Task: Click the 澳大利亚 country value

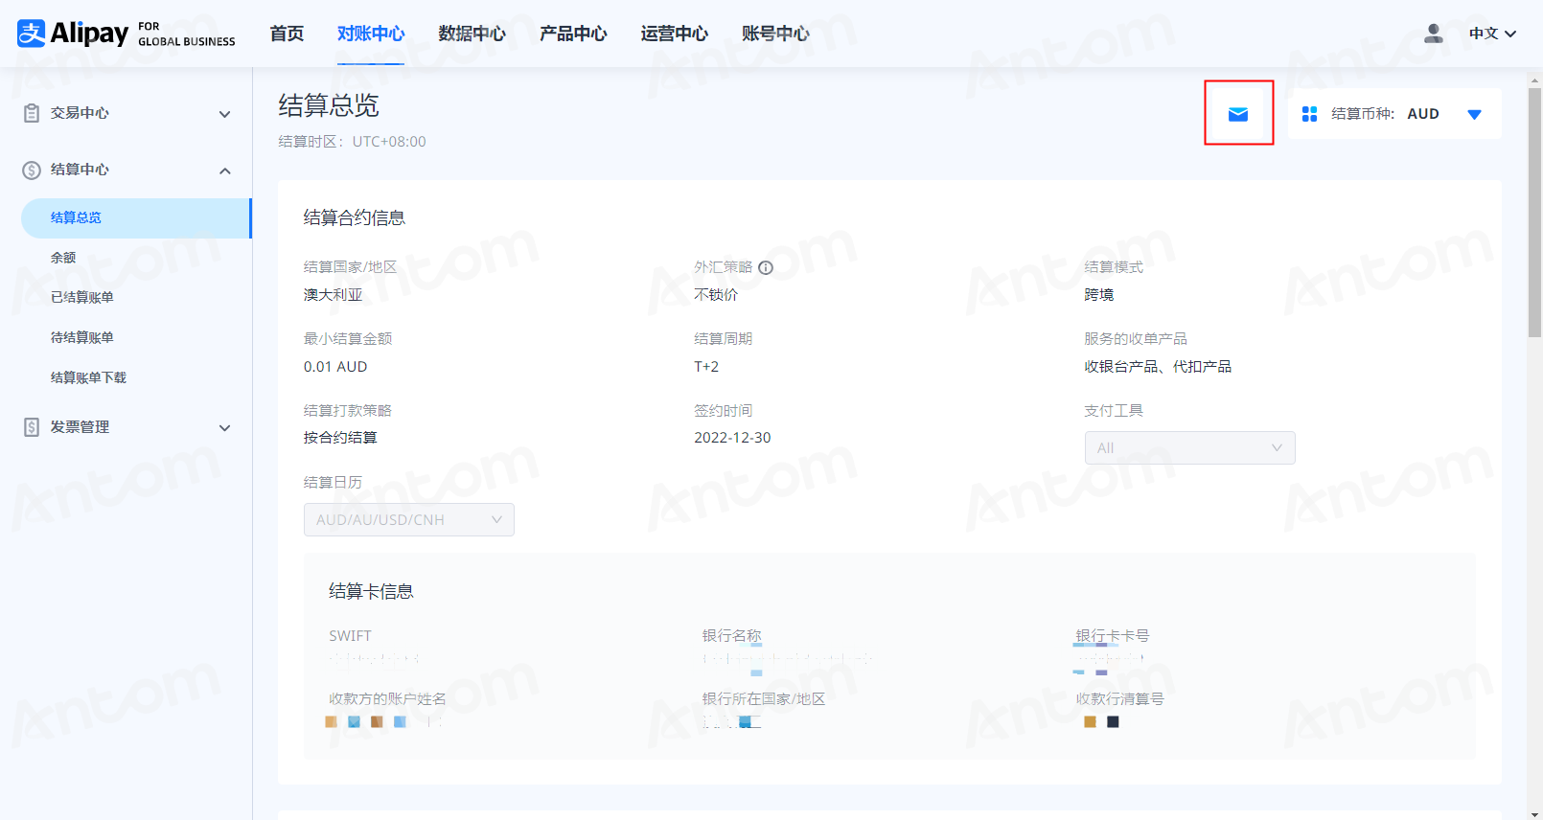Action: (333, 295)
